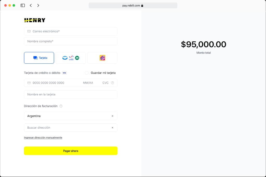Focus the Correo electrónico field

[x=71, y=31]
